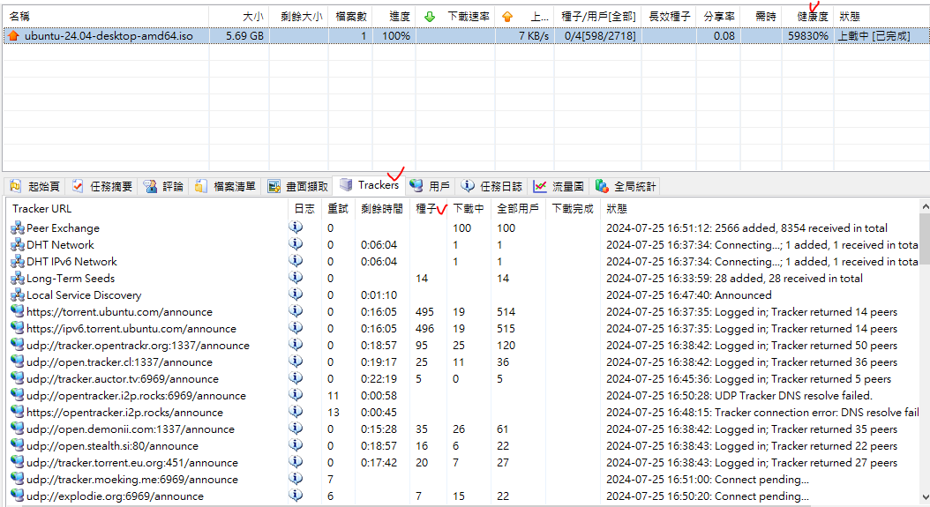Sort the task list by 分享率 column

click(x=719, y=17)
